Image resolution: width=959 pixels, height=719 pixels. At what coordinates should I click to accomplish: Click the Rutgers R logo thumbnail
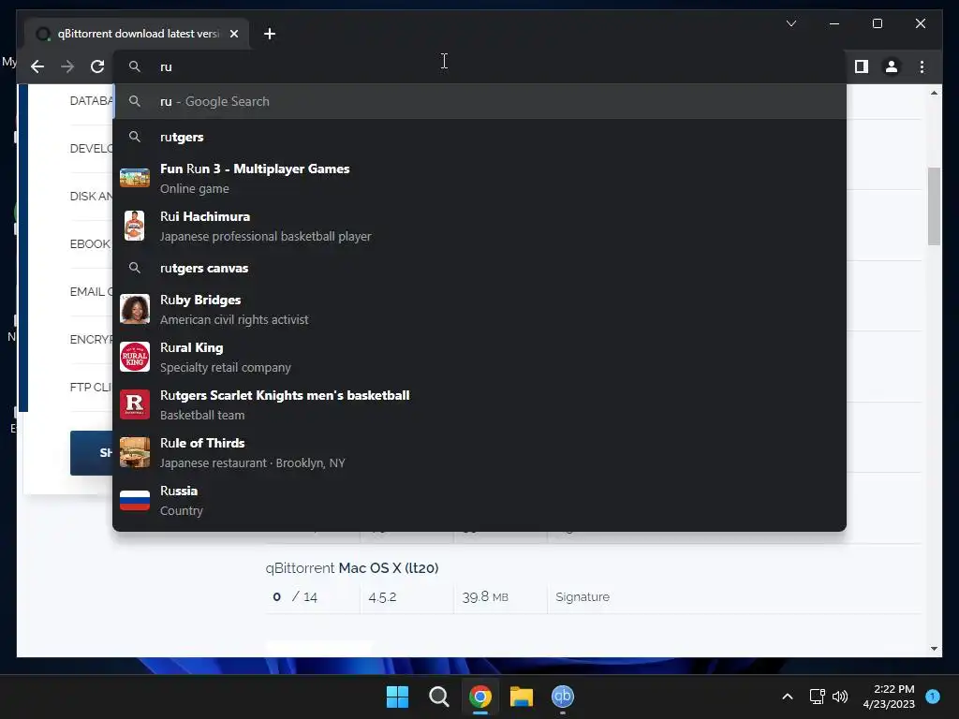pos(135,404)
